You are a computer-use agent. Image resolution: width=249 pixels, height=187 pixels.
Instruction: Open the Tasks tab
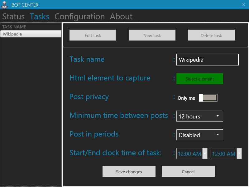[40, 17]
